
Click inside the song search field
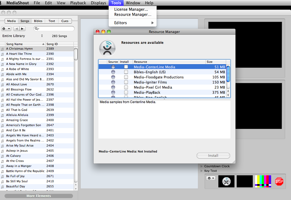pos(54,29)
